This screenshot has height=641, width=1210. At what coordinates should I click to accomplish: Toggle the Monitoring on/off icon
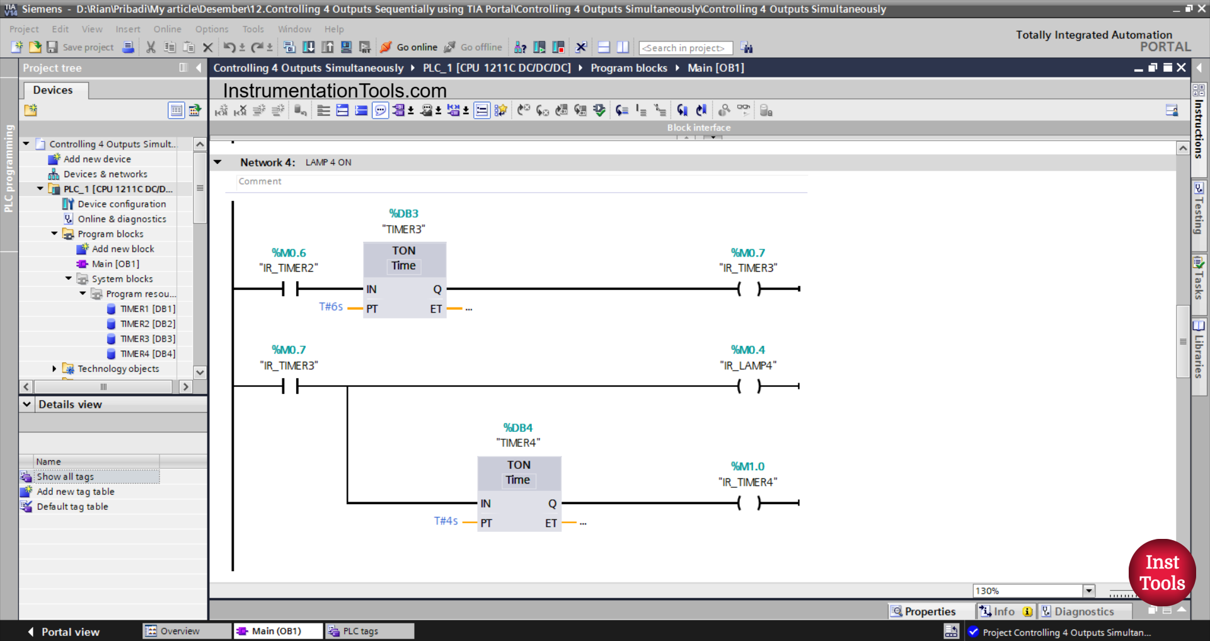click(744, 110)
